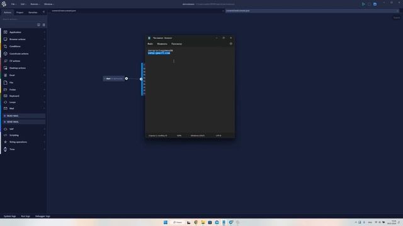Expand the Time category chevron

pos(44,149)
